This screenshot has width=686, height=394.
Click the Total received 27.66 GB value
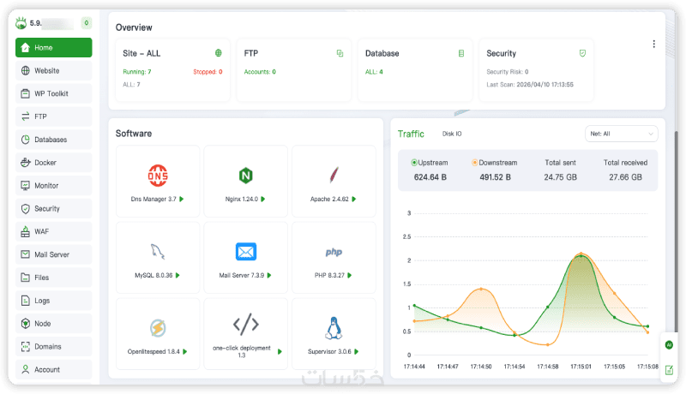[625, 177]
